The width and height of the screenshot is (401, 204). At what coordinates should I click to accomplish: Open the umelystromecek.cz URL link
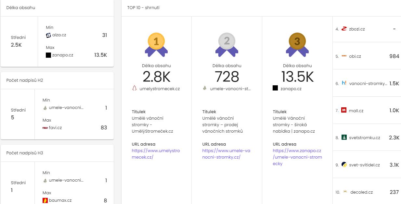point(156,154)
